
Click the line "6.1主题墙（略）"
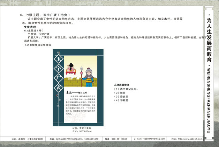tap(34, 30)
